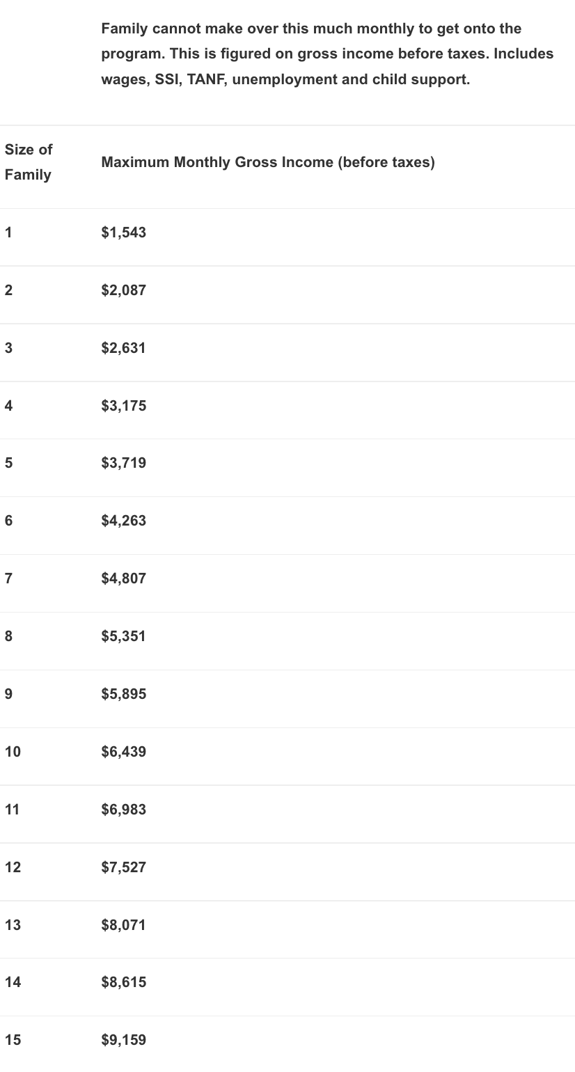Click the Size of Family column header
Screen dimensions: 575x1072
coord(29,162)
